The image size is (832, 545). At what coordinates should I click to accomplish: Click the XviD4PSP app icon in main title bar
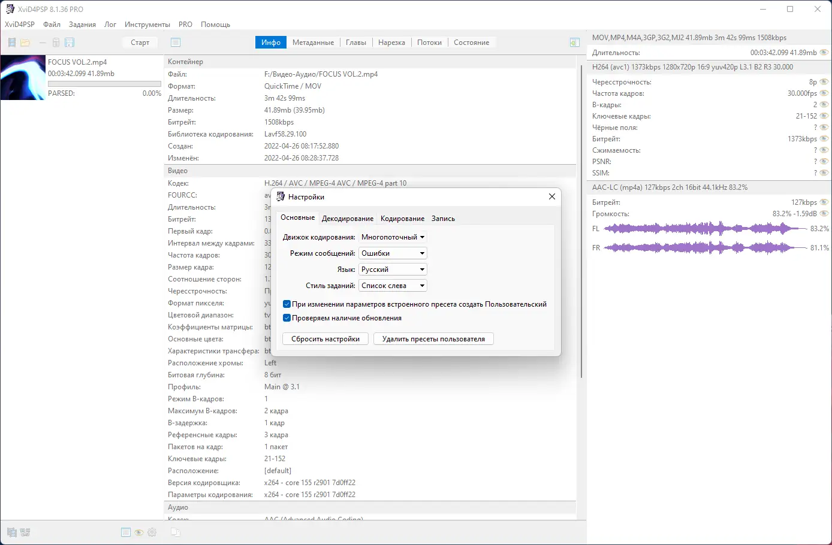(x=10, y=9)
